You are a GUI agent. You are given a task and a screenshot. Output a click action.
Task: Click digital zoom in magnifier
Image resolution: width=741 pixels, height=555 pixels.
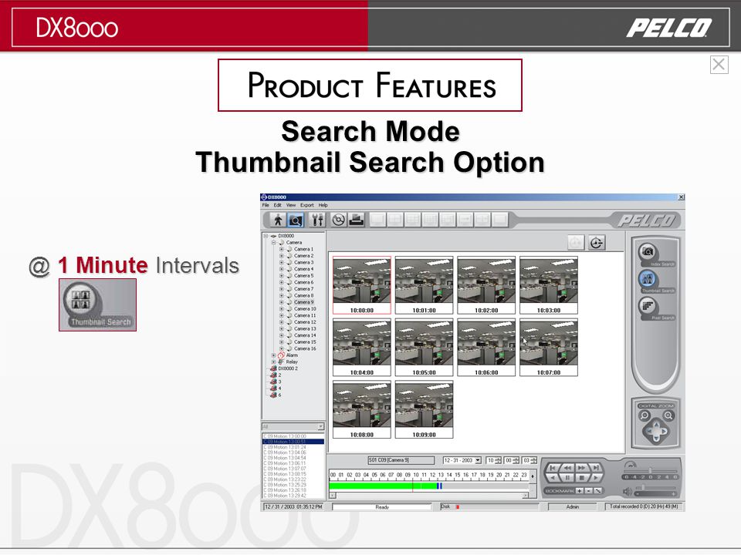pyautogui.click(x=668, y=415)
